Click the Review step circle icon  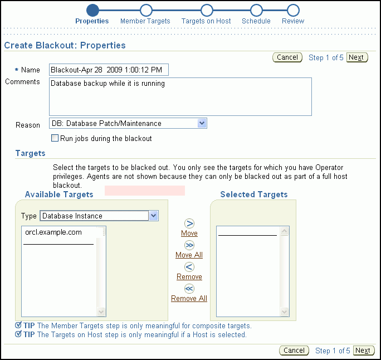click(x=293, y=10)
